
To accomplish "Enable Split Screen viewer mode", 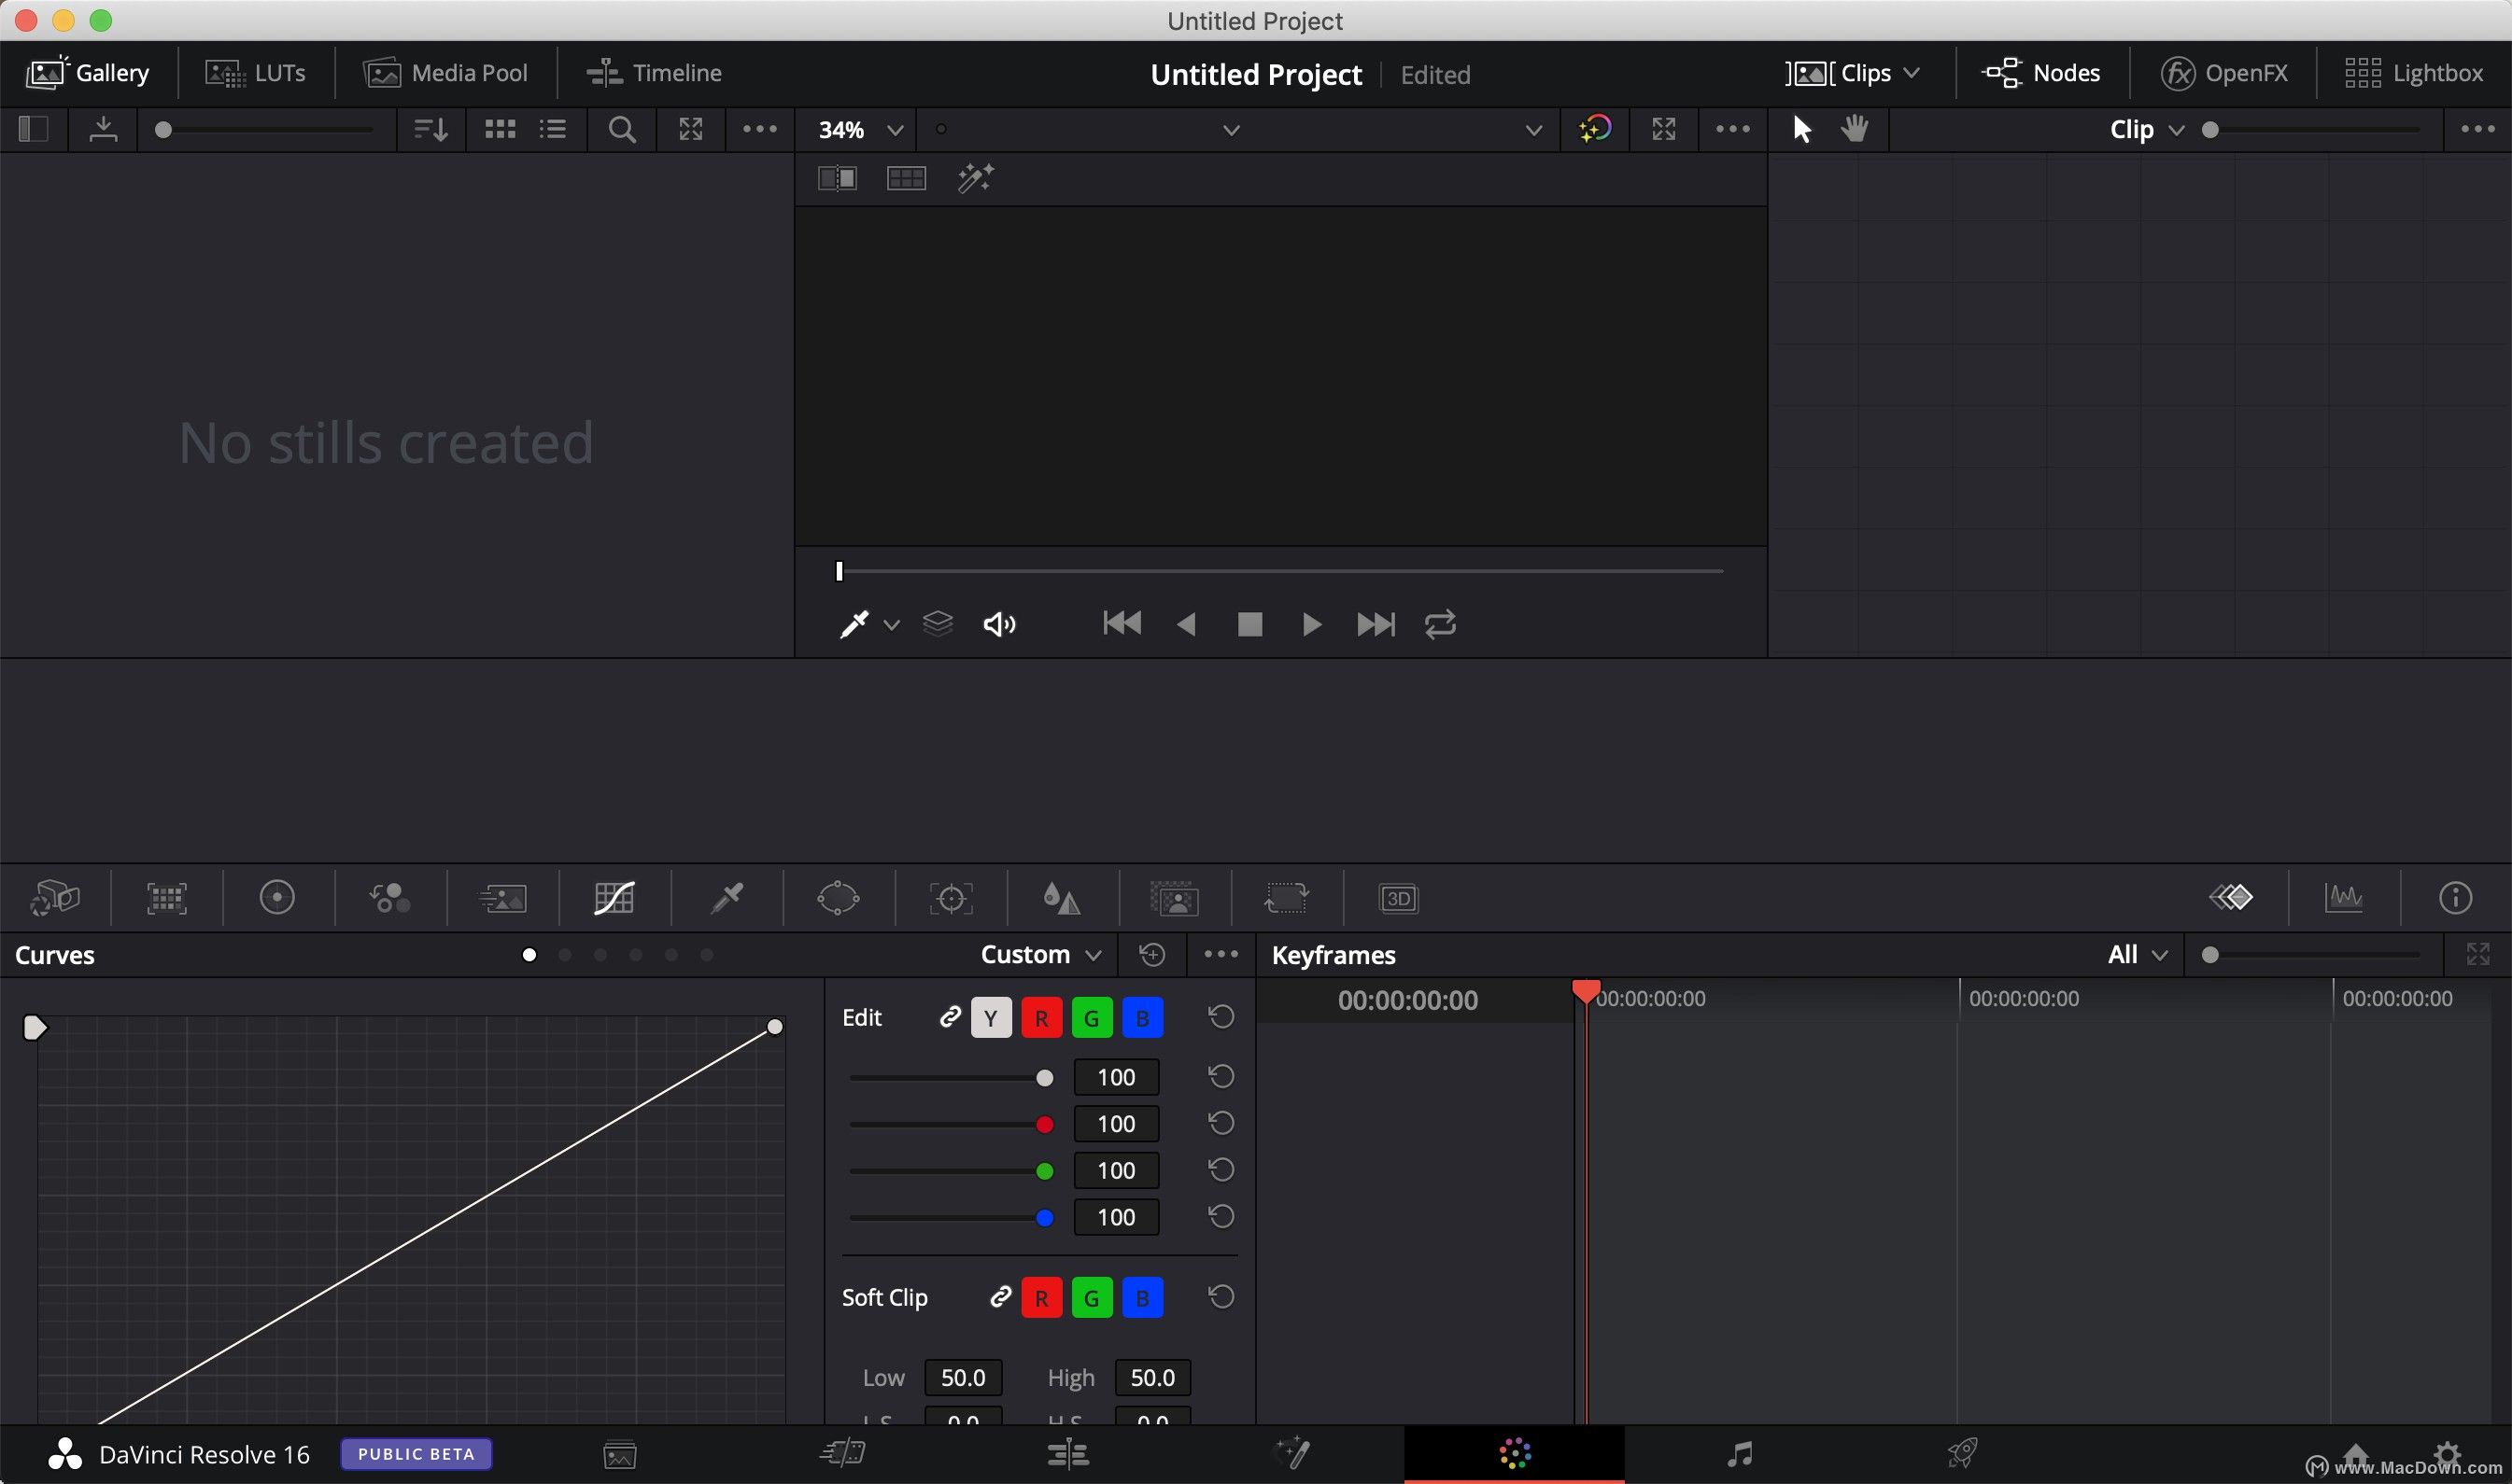I will [x=907, y=178].
